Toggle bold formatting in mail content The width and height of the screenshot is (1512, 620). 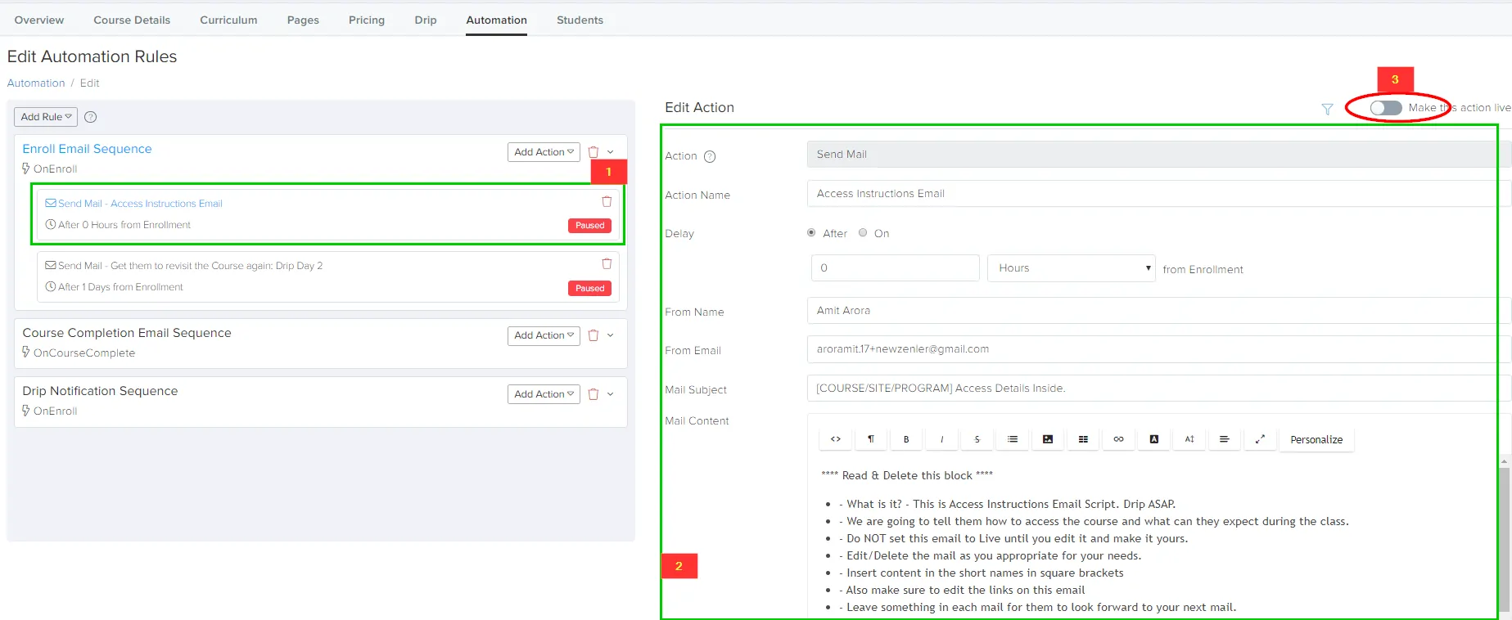[906, 439]
